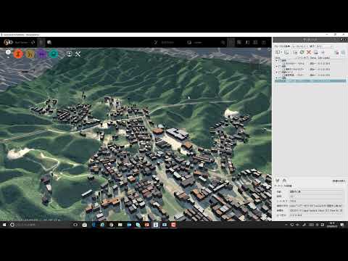This screenshot has width=348, height=261.
Task: Click the add data source dropdown icon
Action: 278,52
